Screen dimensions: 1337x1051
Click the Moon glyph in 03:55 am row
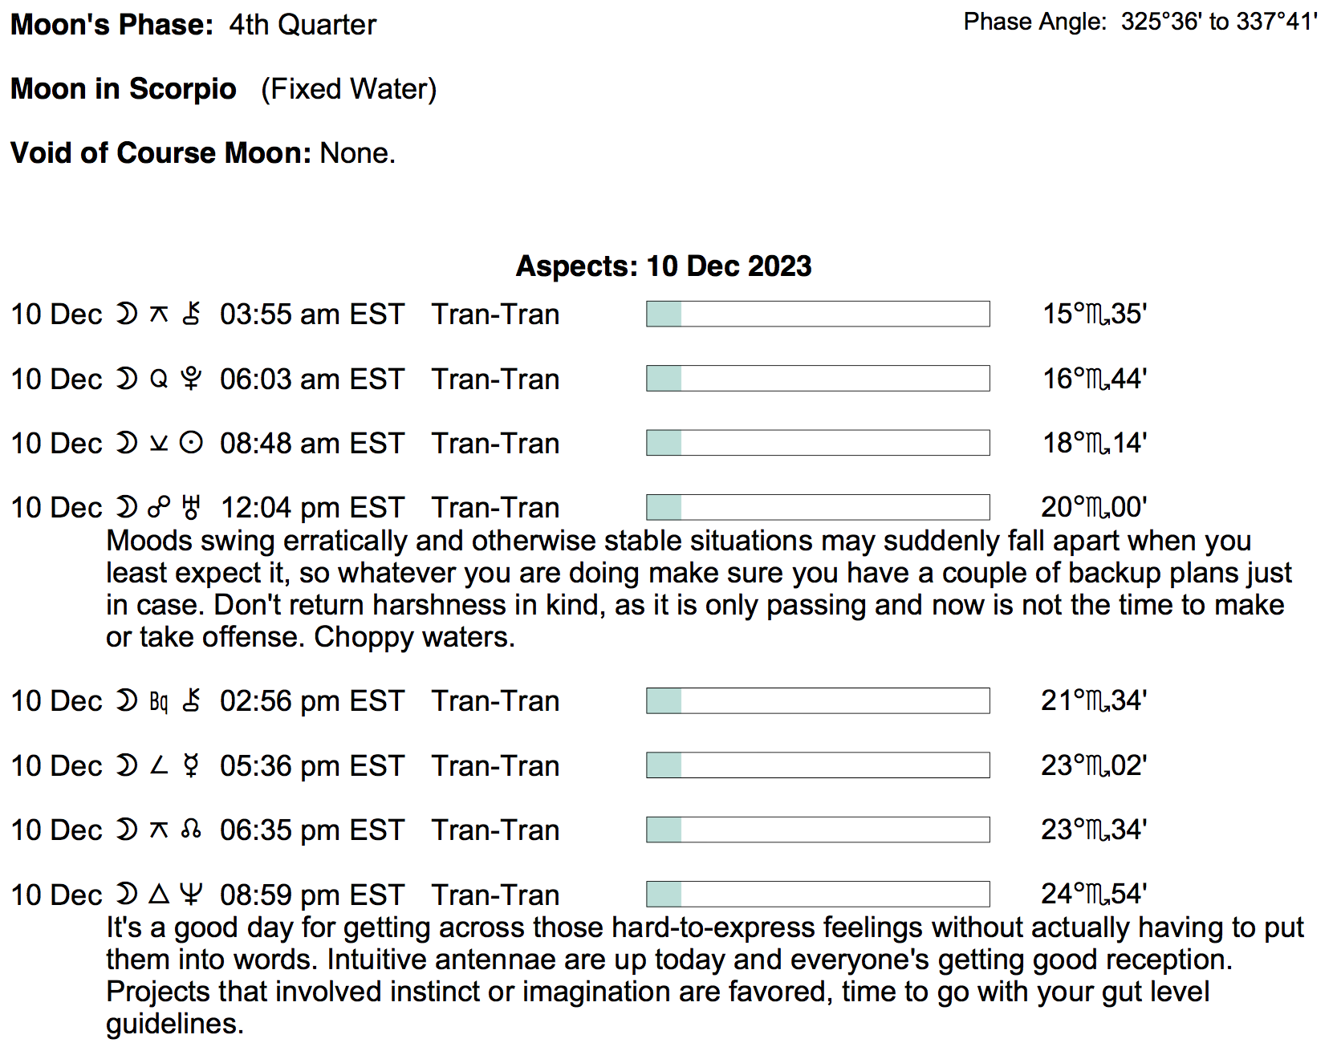[126, 314]
